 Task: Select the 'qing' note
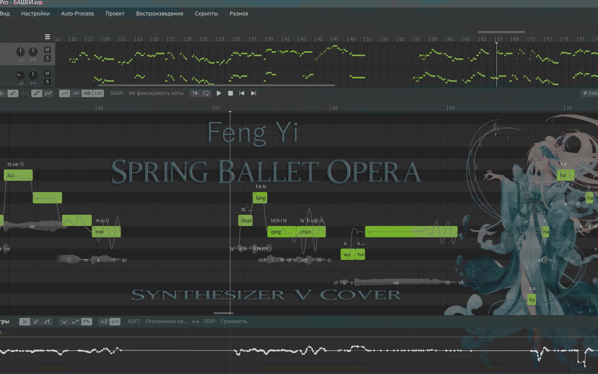282,232
